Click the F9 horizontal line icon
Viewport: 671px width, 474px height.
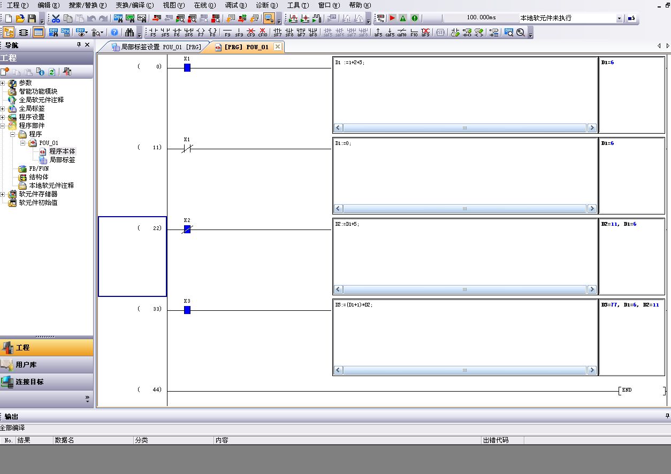pos(227,33)
